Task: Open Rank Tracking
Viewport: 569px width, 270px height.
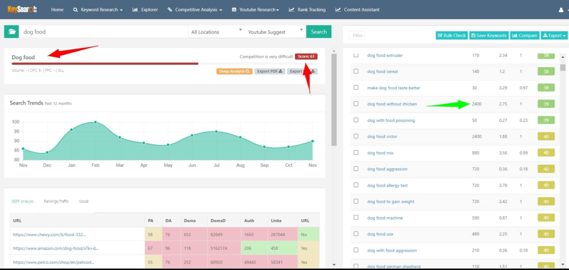Action: point(307,10)
